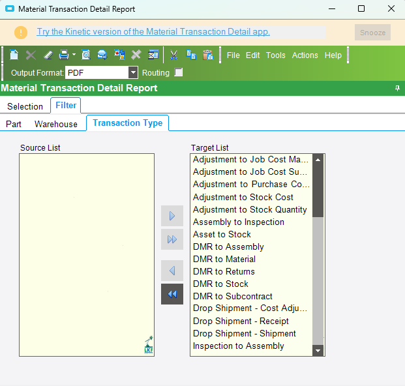Click the Remove Defaults toolbar icon

[136, 55]
